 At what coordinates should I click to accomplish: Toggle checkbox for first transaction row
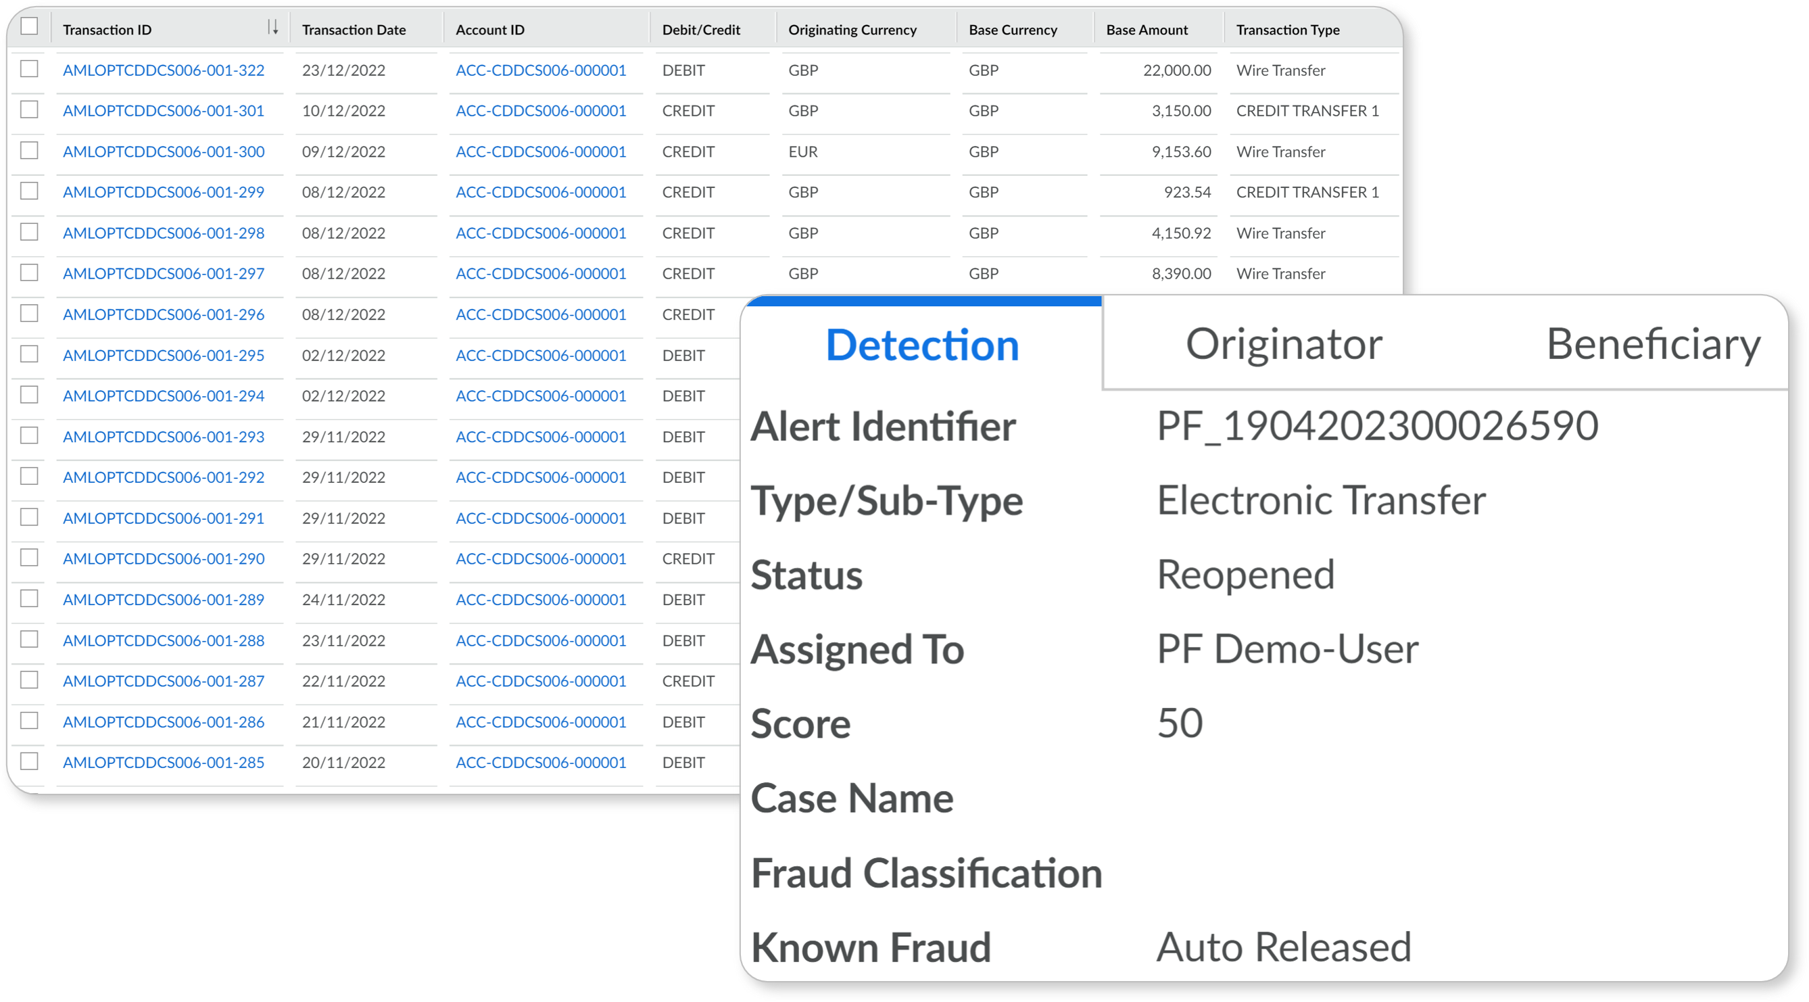[32, 69]
